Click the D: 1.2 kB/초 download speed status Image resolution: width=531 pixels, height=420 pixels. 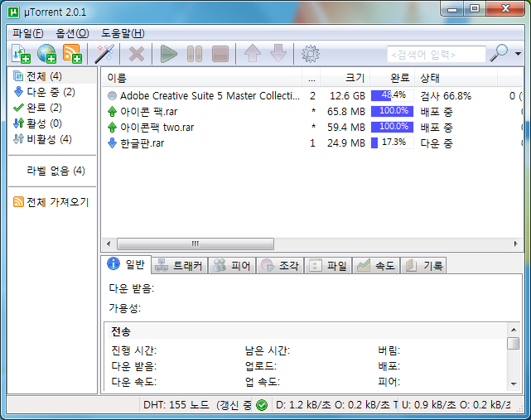pos(336,405)
